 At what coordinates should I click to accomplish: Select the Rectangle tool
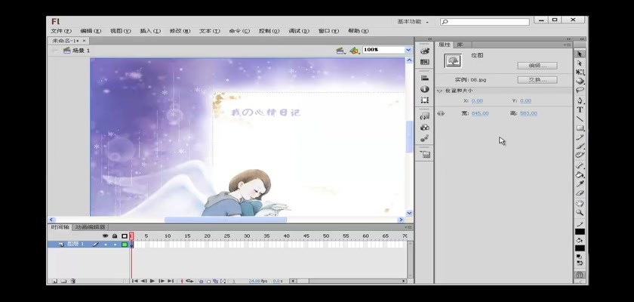click(580, 128)
